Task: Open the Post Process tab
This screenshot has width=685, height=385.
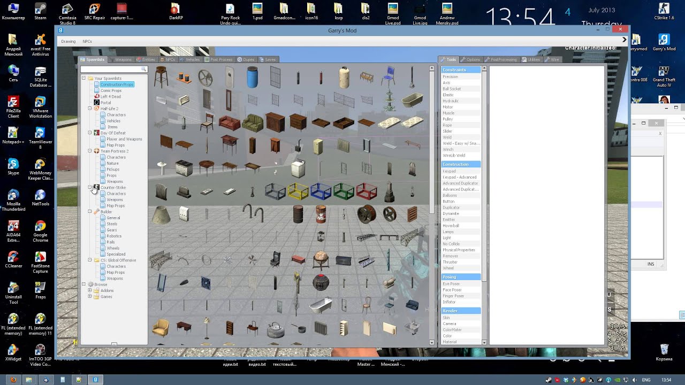Action: click(x=220, y=59)
